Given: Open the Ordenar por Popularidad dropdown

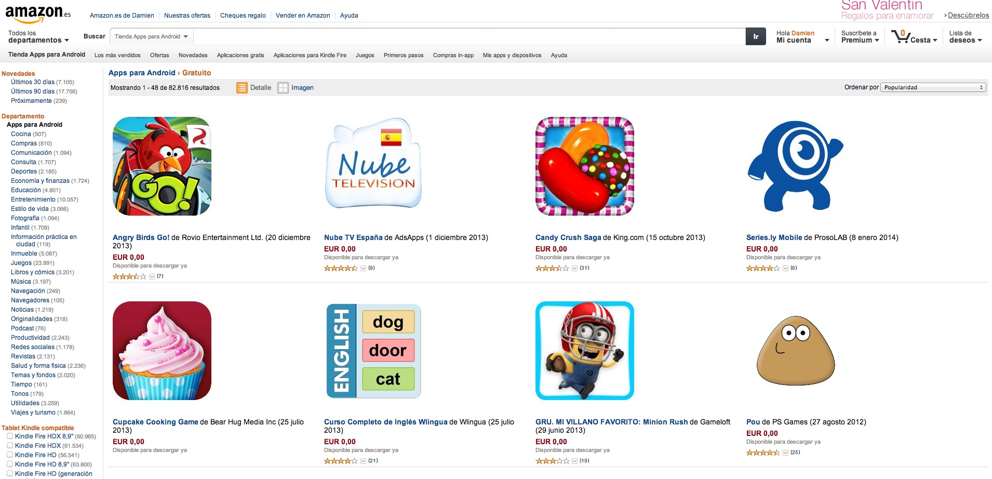Looking at the screenshot, I should click(x=933, y=87).
